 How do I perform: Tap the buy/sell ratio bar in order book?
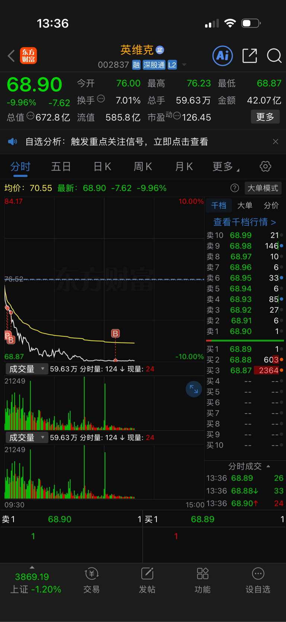[245, 340]
